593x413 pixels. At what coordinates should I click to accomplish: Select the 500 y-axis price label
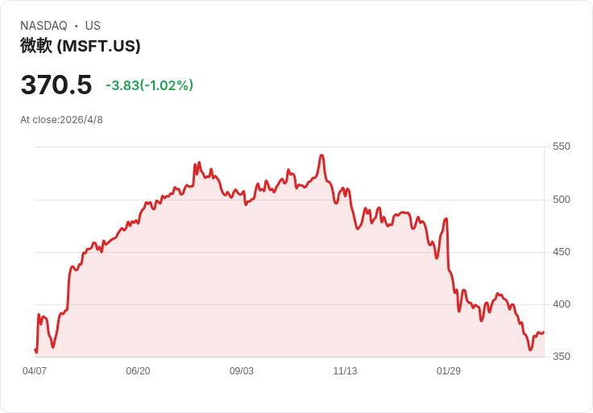pos(561,200)
